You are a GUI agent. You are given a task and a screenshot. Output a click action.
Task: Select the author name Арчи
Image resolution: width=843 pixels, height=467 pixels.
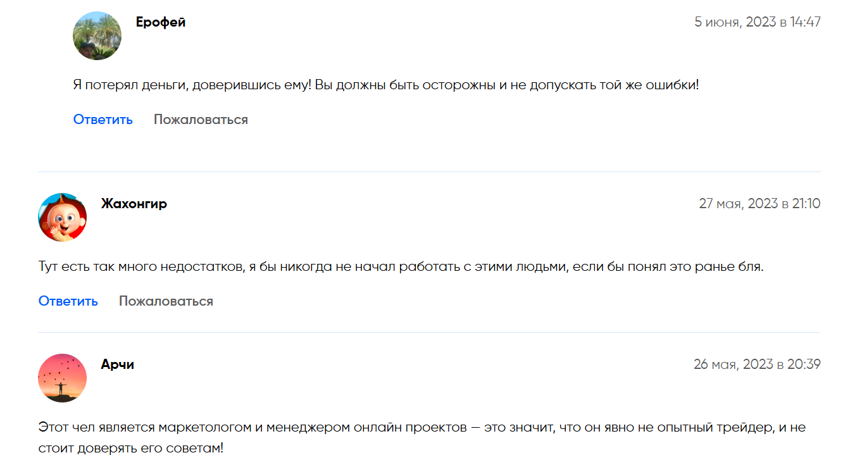click(x=118, y=364)
